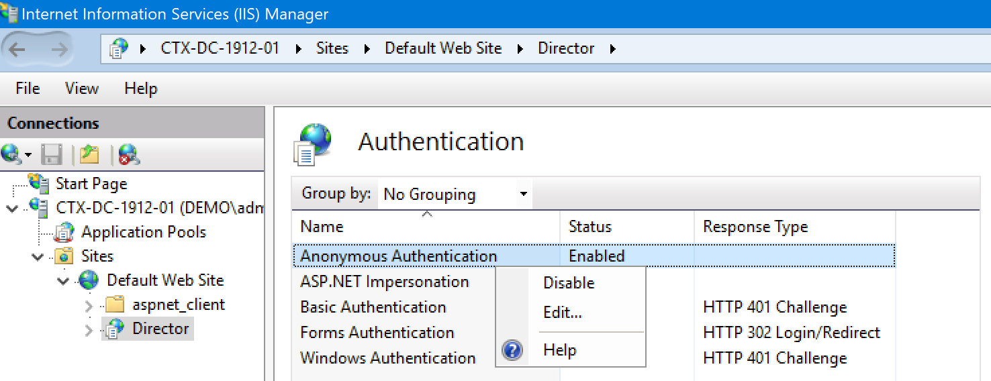Expand the Director tree node
This screenshot has width=991, height=381.
89,329
